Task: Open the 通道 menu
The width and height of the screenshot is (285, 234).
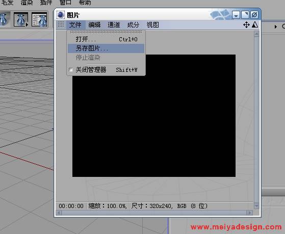Action: (114, 25)
